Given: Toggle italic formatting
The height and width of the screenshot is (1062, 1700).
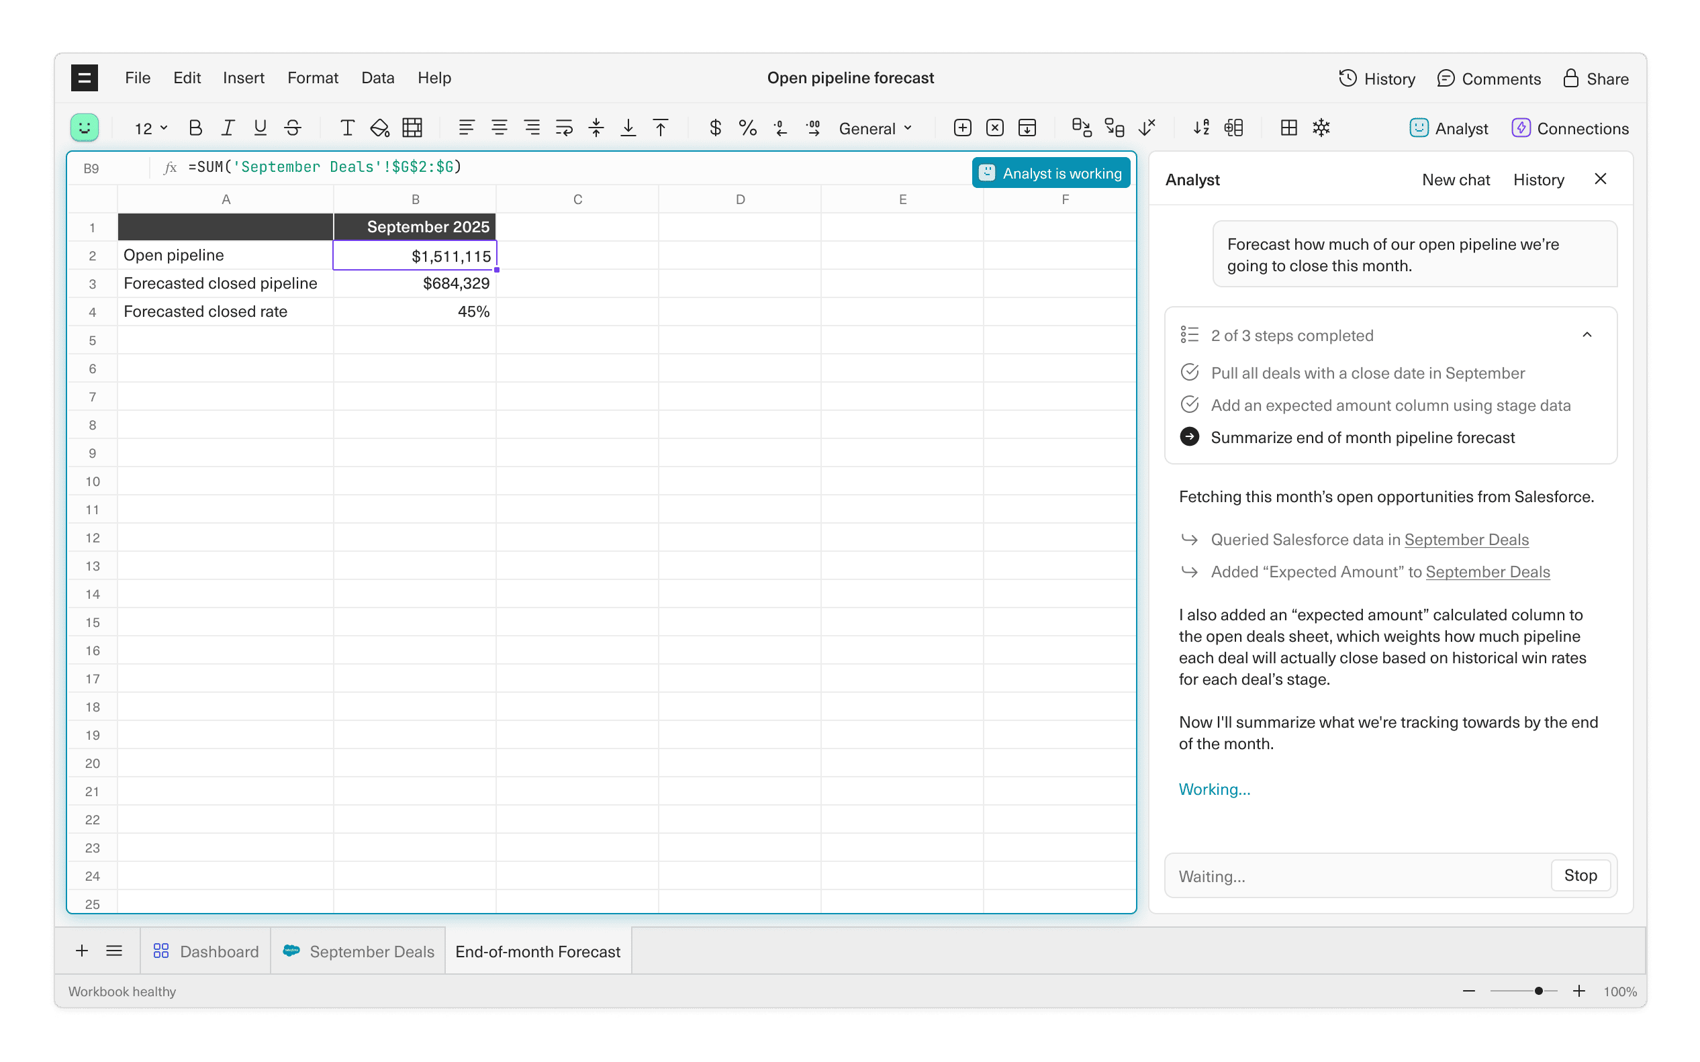Looking at the screenshot, I should (x=227, y=127).
